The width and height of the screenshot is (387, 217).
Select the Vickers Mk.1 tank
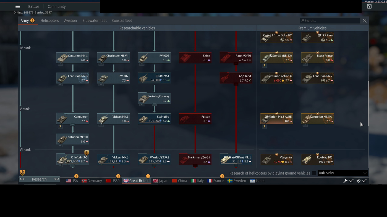pos(114,119)
